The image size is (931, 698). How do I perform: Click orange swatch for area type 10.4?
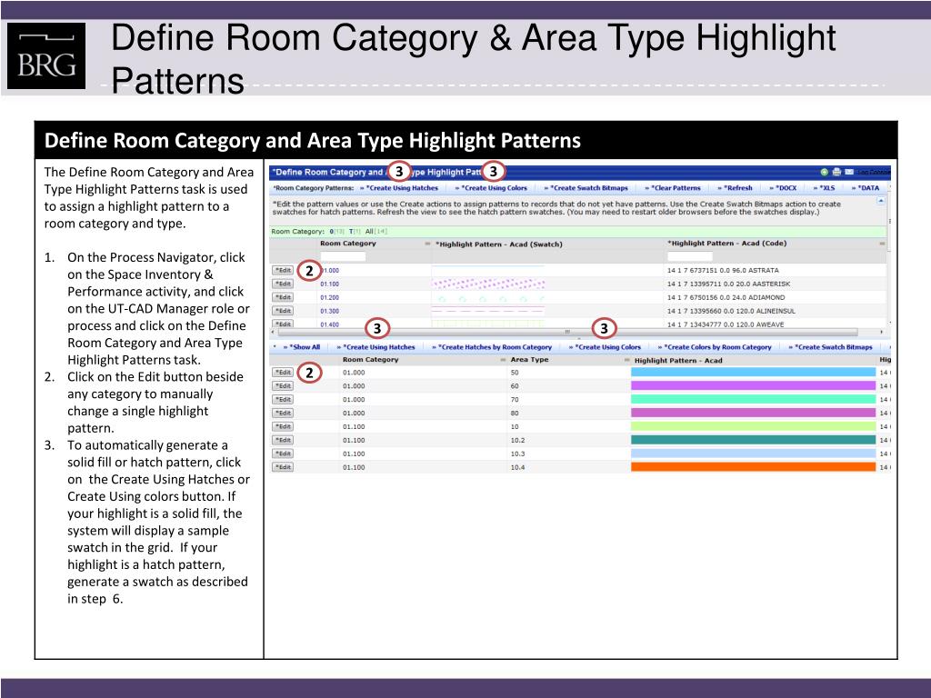pos(753,467)
